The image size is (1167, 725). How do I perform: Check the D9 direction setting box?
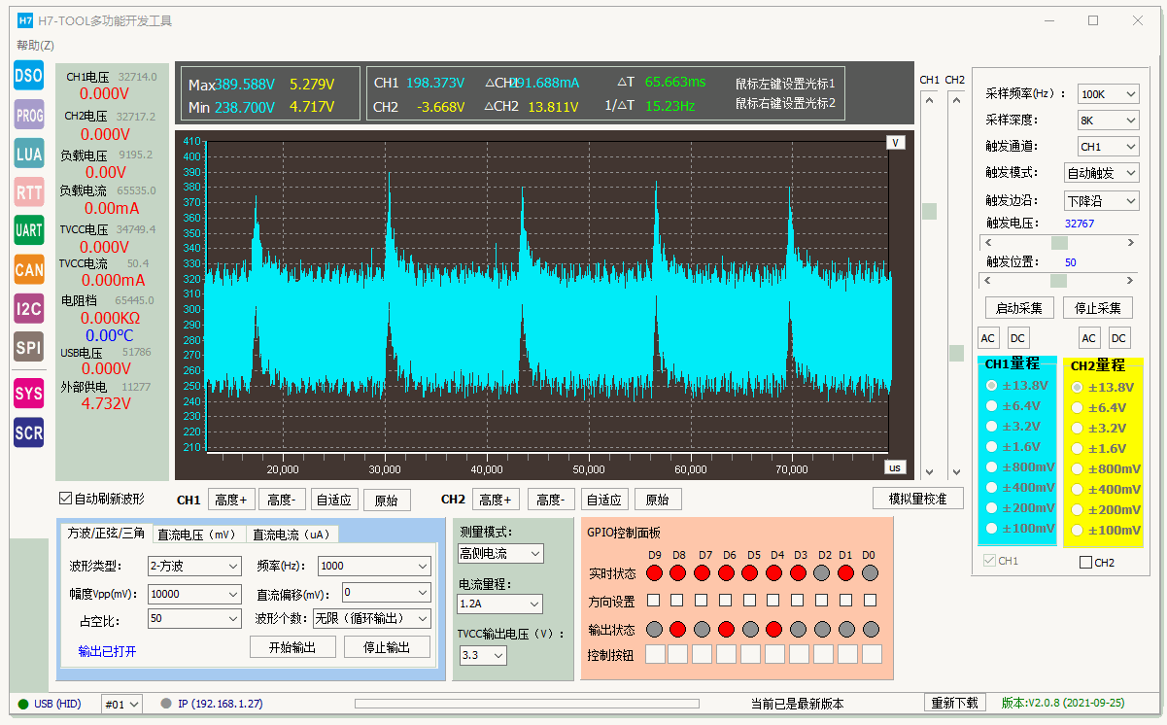pyautogui.click(x=654, y=601)
